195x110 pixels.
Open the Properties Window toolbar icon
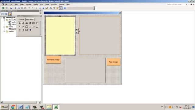[x=54, y=8]
